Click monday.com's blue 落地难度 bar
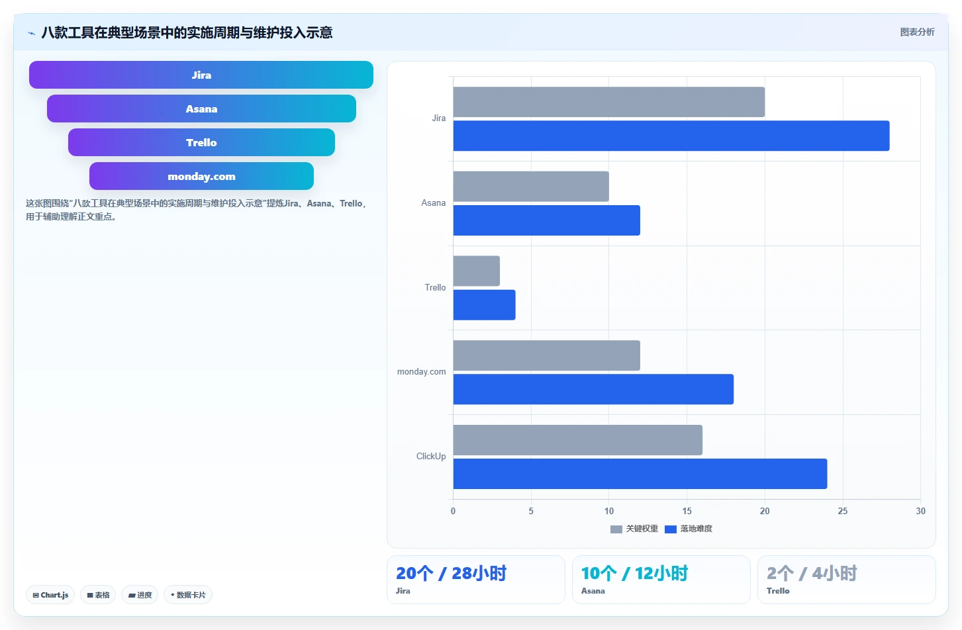 pos(593,389)
